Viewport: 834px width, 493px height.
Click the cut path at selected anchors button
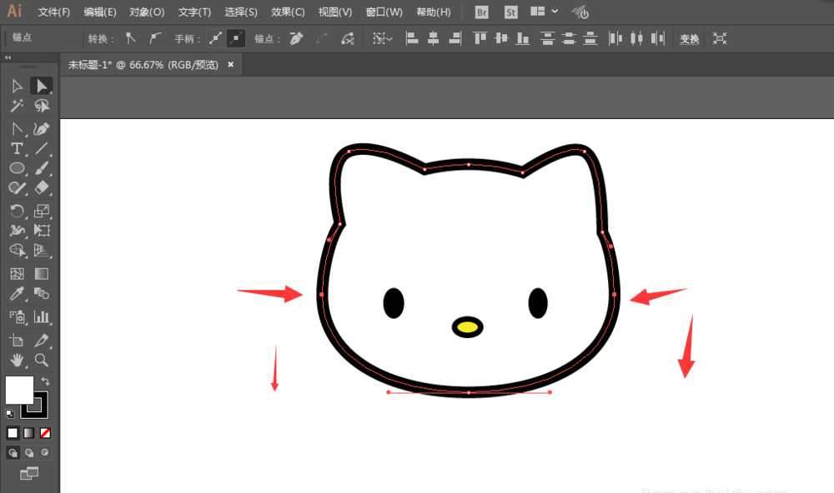(347, 38)
